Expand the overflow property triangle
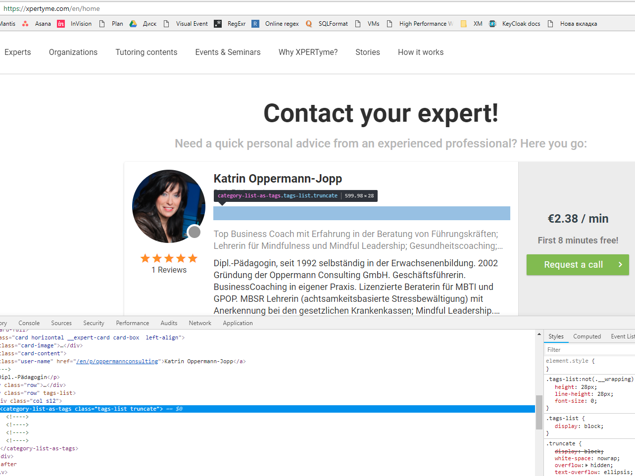 pyautogui.click(x=587, y=466)
